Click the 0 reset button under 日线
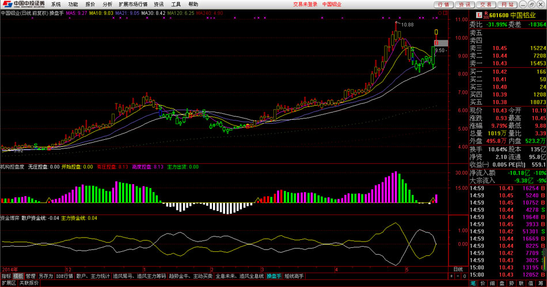 point(464,276)
